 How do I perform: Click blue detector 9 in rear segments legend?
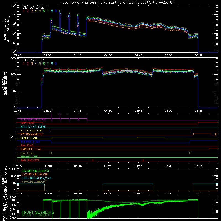point(56,64)
